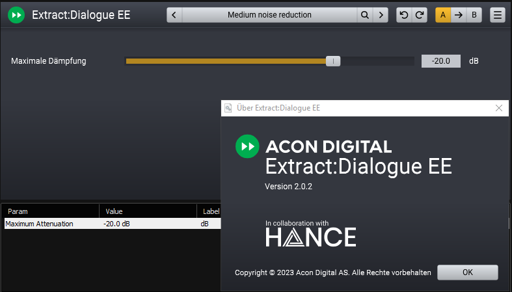Click the Maximale Dämpfung slider handle

click(333, 61)
